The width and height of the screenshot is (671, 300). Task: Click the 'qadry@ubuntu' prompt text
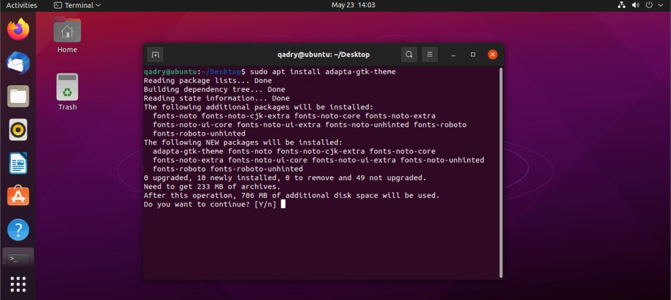(170, 72)
